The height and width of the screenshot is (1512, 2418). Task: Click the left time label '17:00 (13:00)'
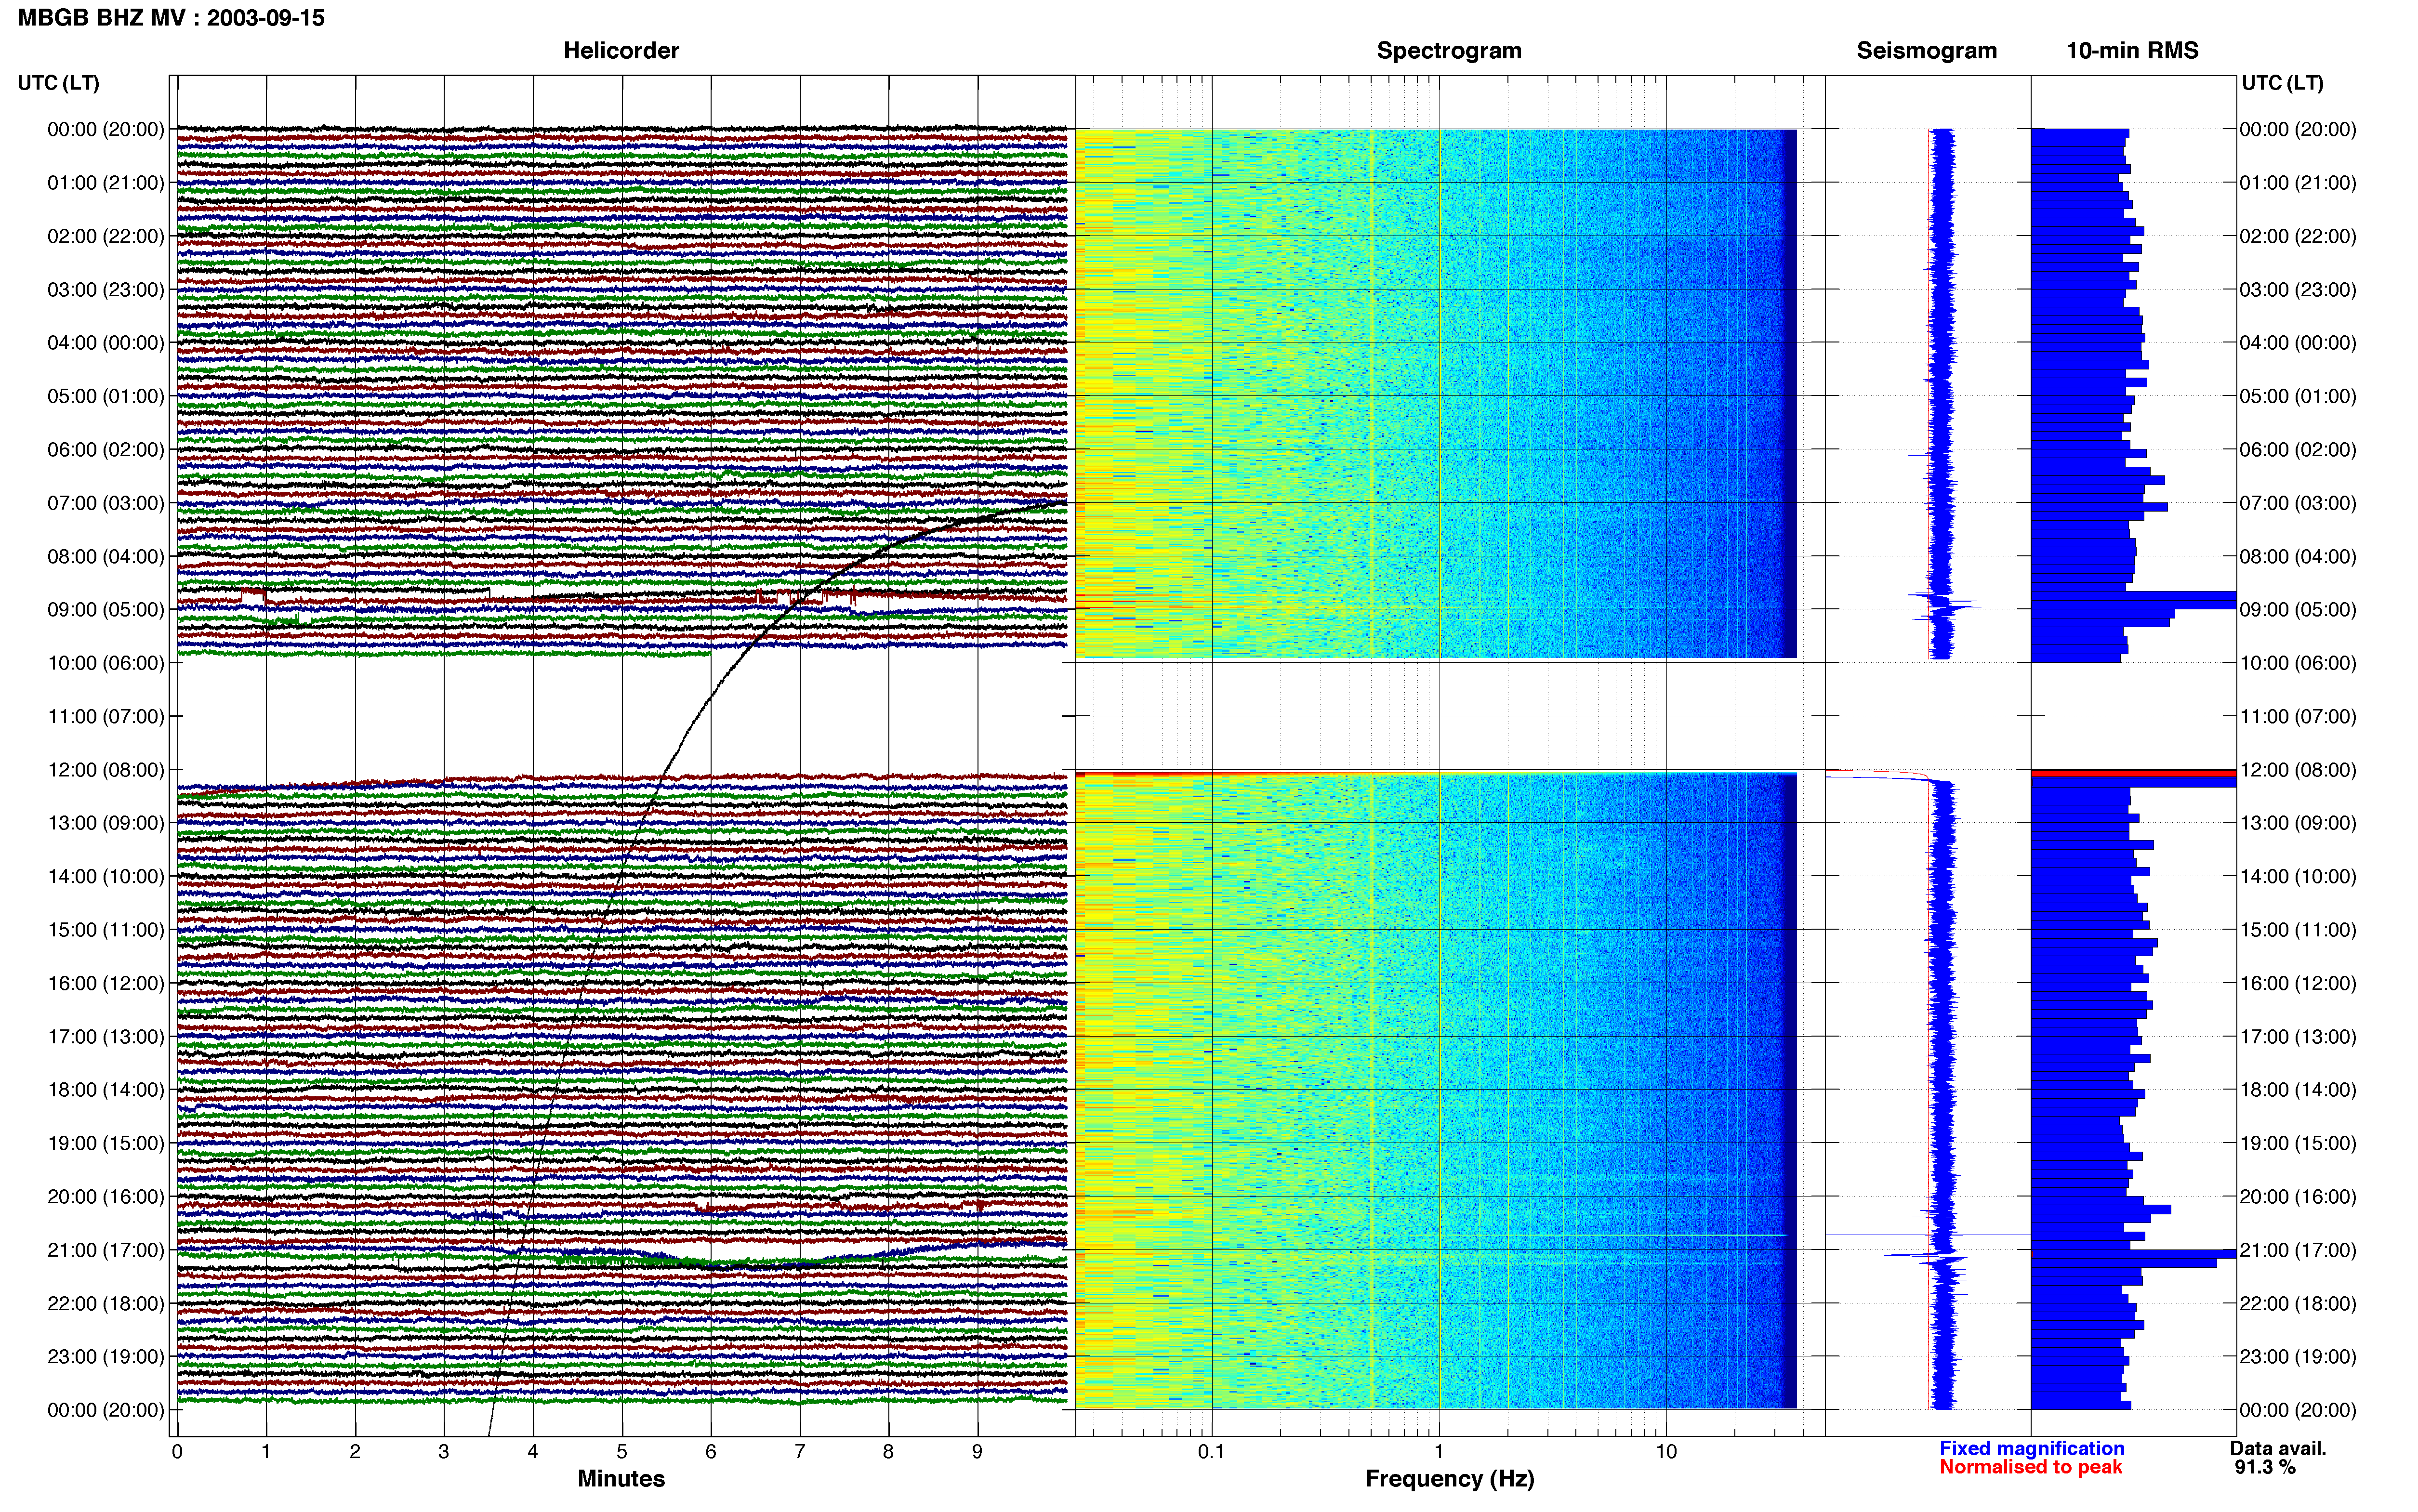(106, 1037)
